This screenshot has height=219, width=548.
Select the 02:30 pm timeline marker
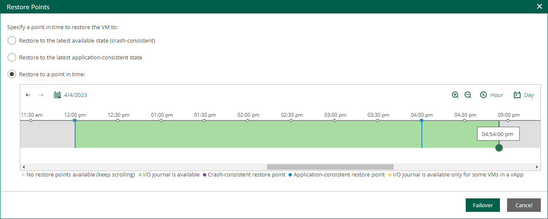click(291, 120)
